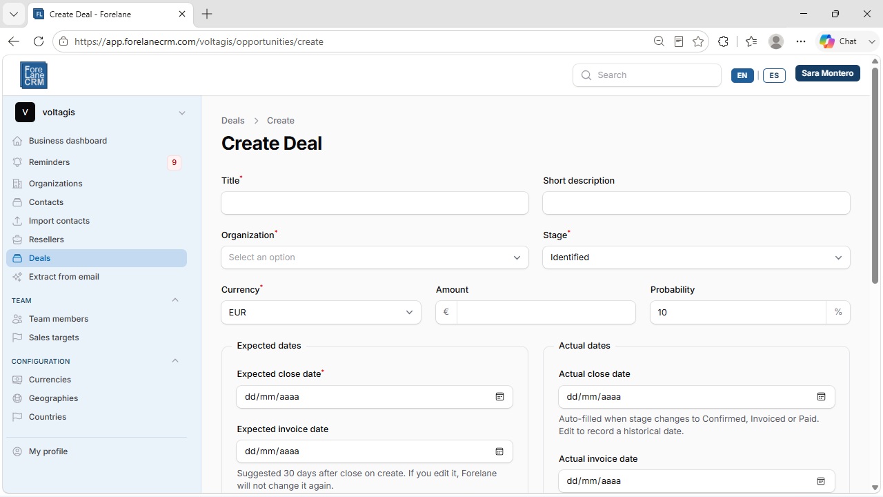Click the My profile user icon
This screenshot has height=497, width=883.
(17, 451)
